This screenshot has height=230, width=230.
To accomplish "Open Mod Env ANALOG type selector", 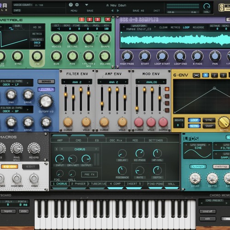I will pyautogui.click(x=151, y=82).
